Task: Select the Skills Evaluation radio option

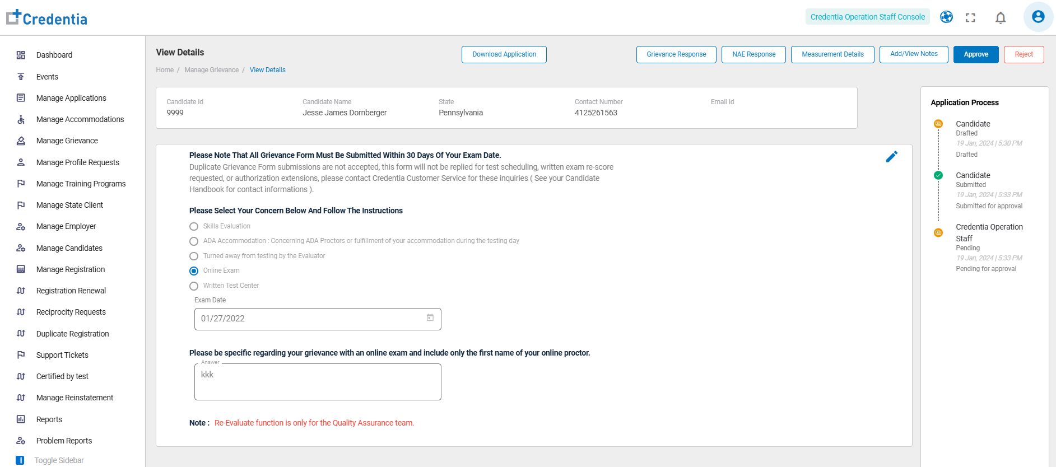Action: coord(194,227)
